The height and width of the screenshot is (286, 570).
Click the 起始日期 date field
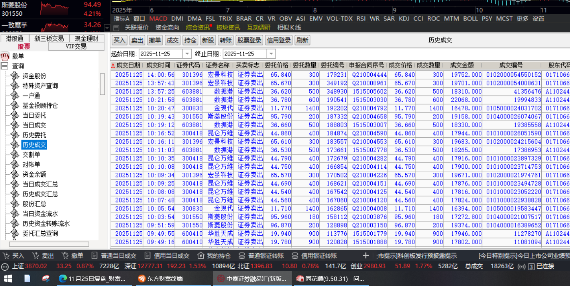161,54
